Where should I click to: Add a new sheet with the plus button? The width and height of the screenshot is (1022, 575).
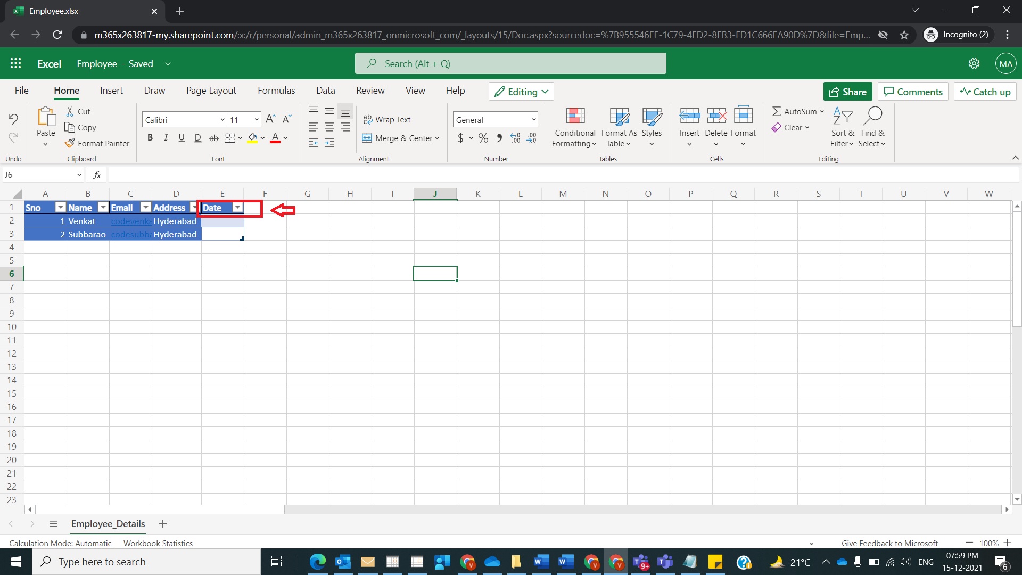pos(163,524)
